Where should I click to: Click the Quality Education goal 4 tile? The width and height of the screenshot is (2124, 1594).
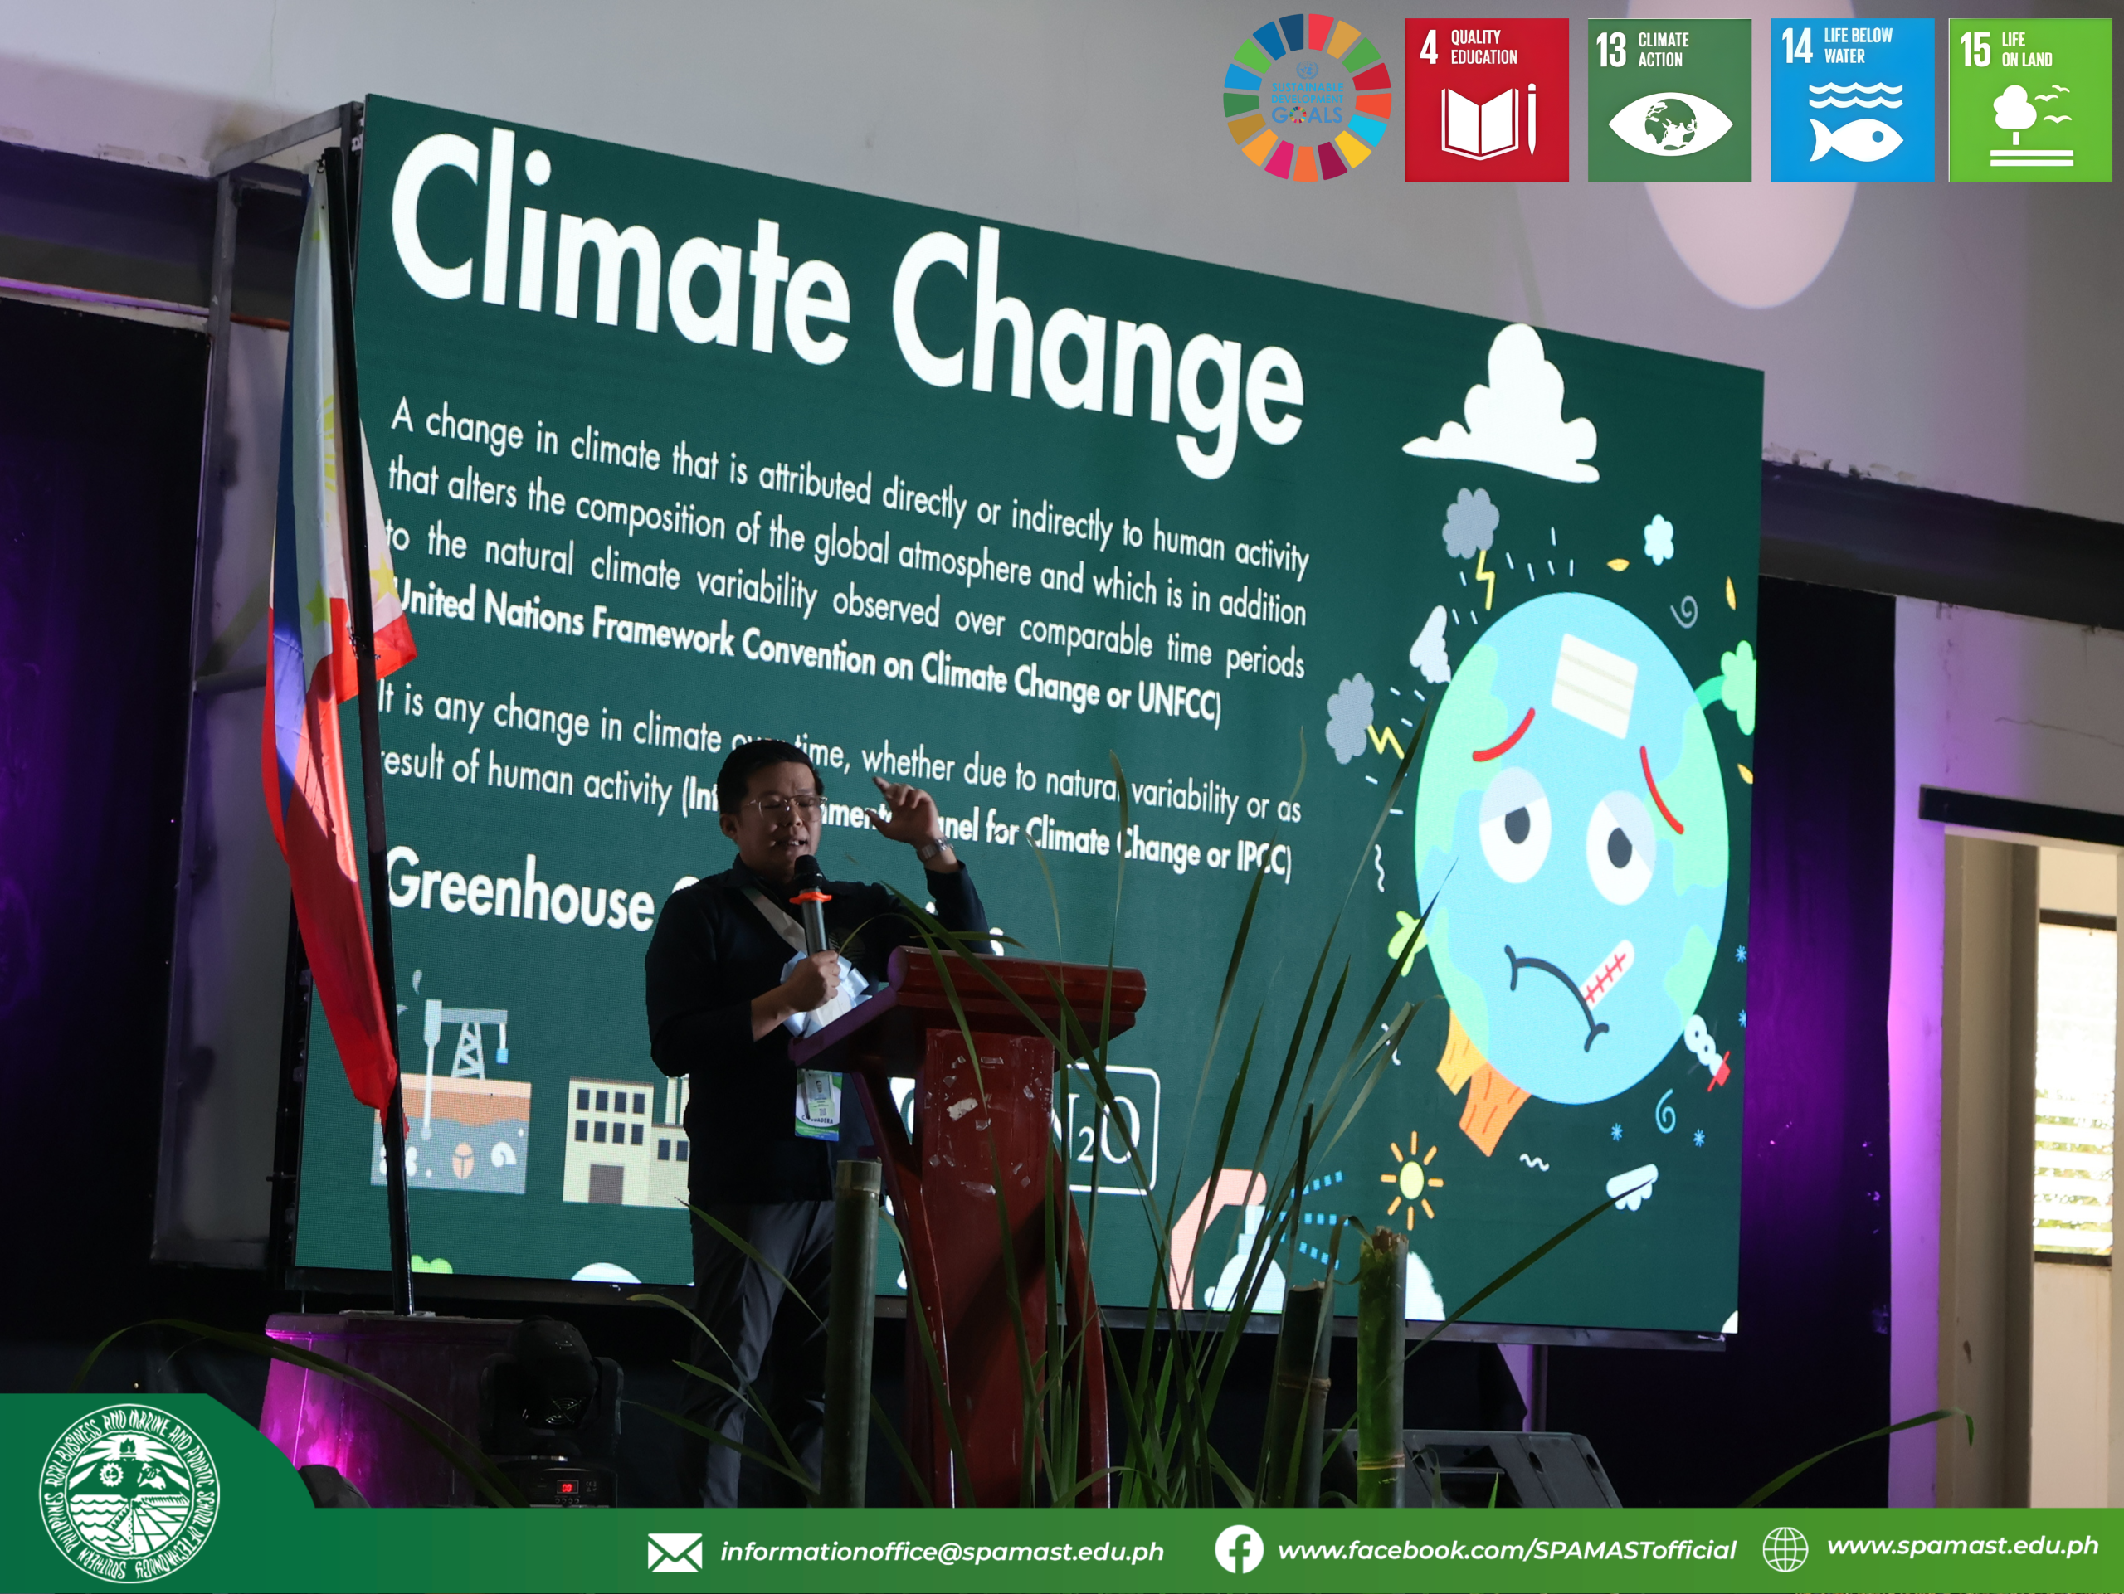click(x=1485, y=100)
